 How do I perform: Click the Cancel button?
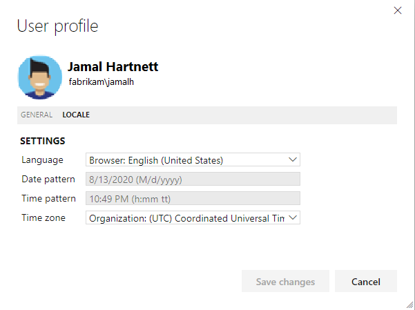366,282
